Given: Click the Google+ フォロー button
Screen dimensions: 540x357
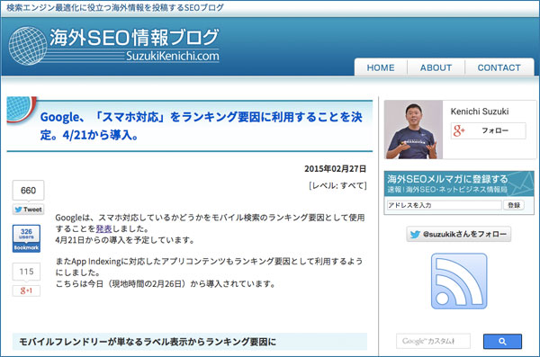Looking at the screenshot, I should (x=489, y=130).
